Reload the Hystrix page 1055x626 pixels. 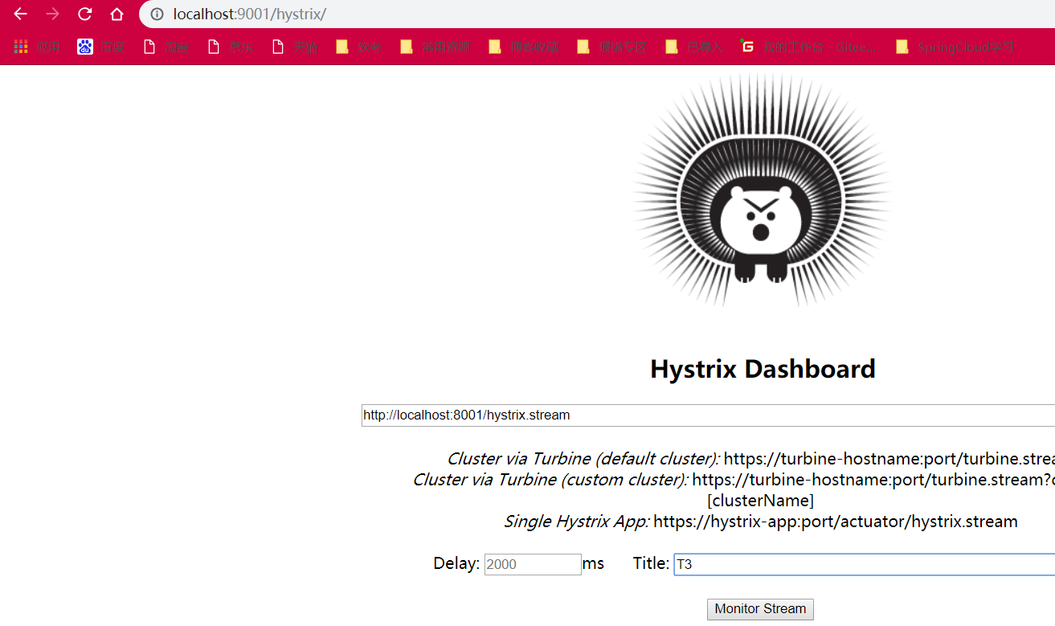(x=85, y=14)
